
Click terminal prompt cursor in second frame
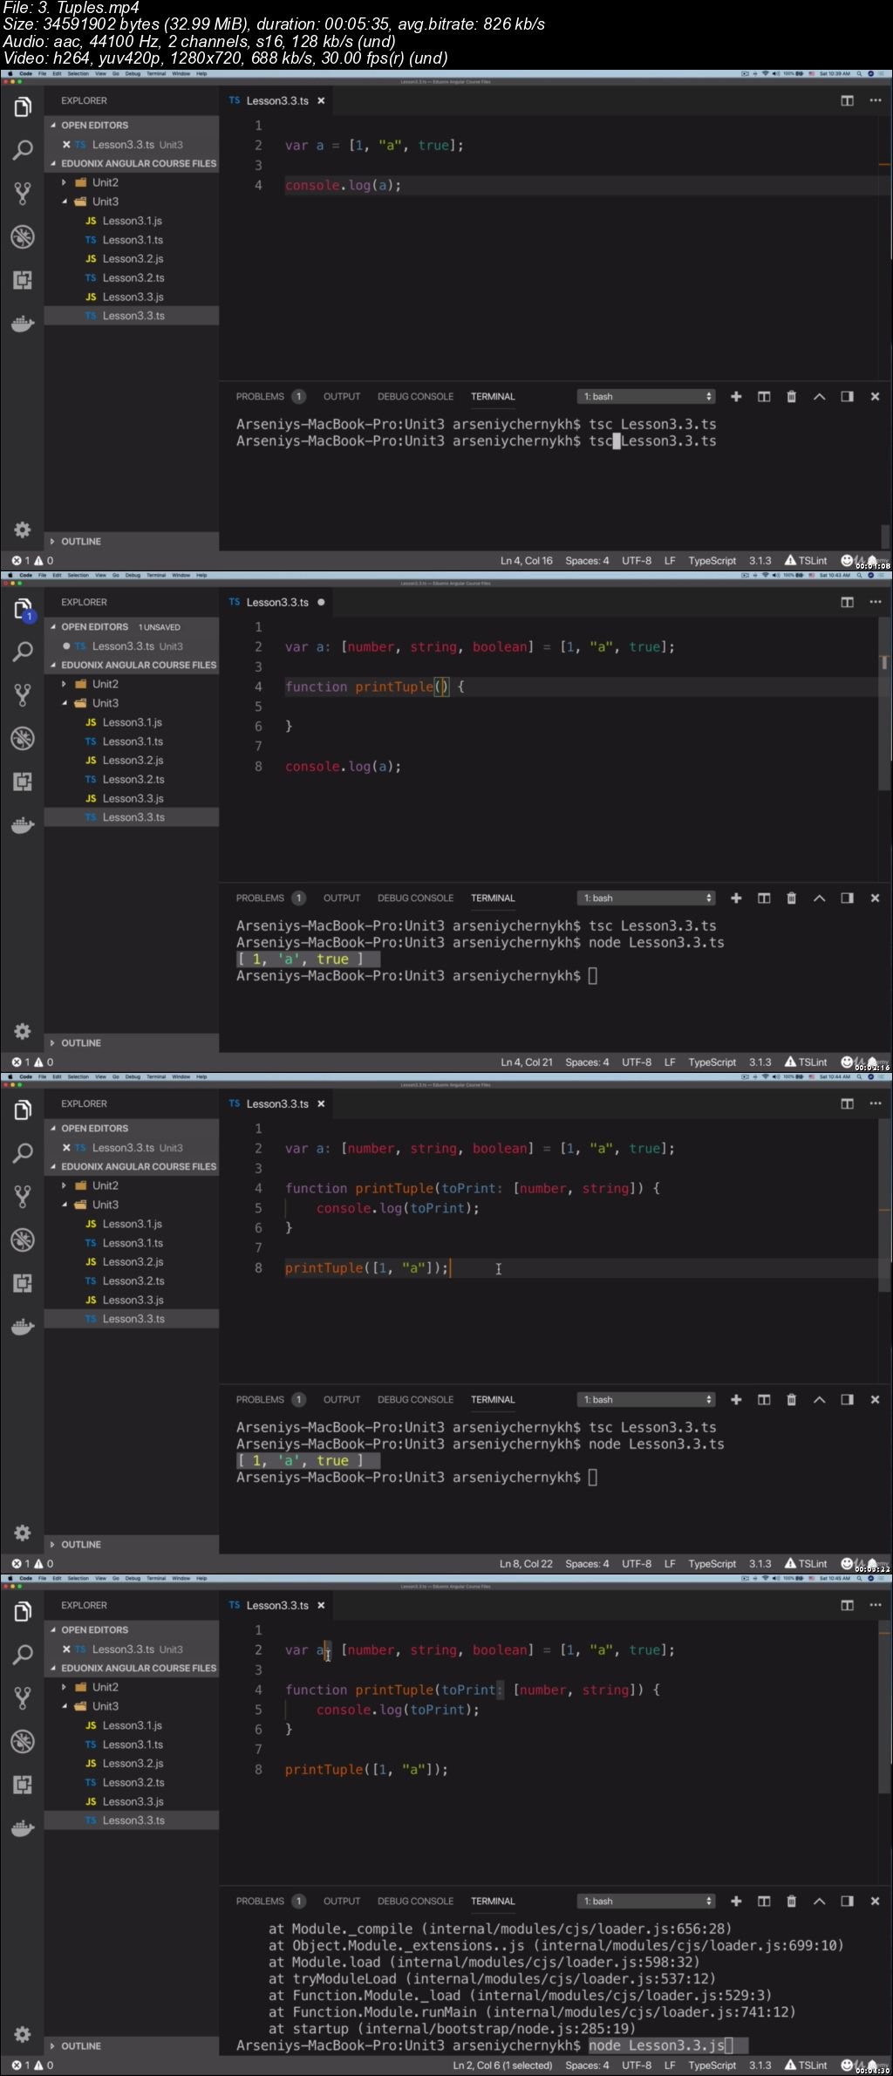pos(593,976)
